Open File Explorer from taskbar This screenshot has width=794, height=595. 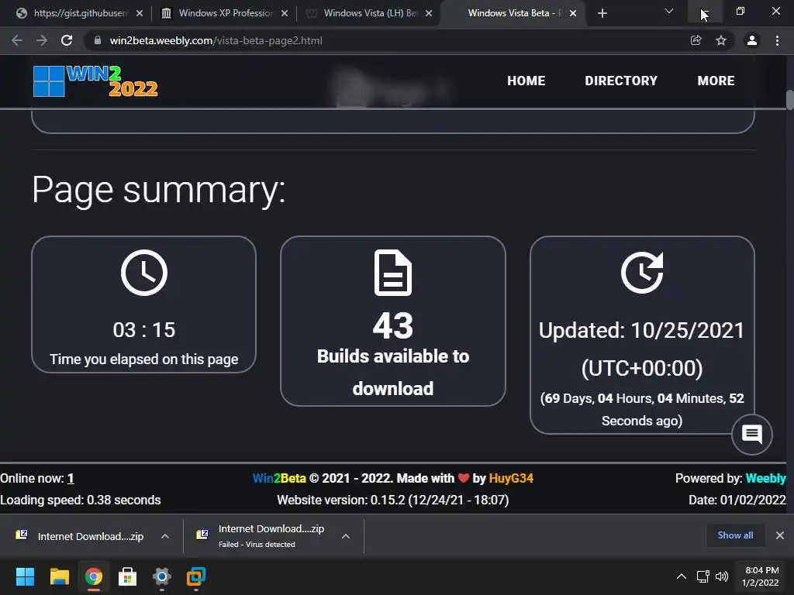click(59, 576)
